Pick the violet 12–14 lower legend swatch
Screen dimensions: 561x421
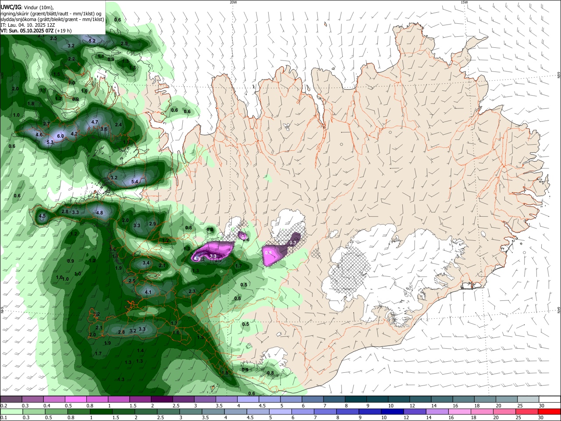(414, 412)
